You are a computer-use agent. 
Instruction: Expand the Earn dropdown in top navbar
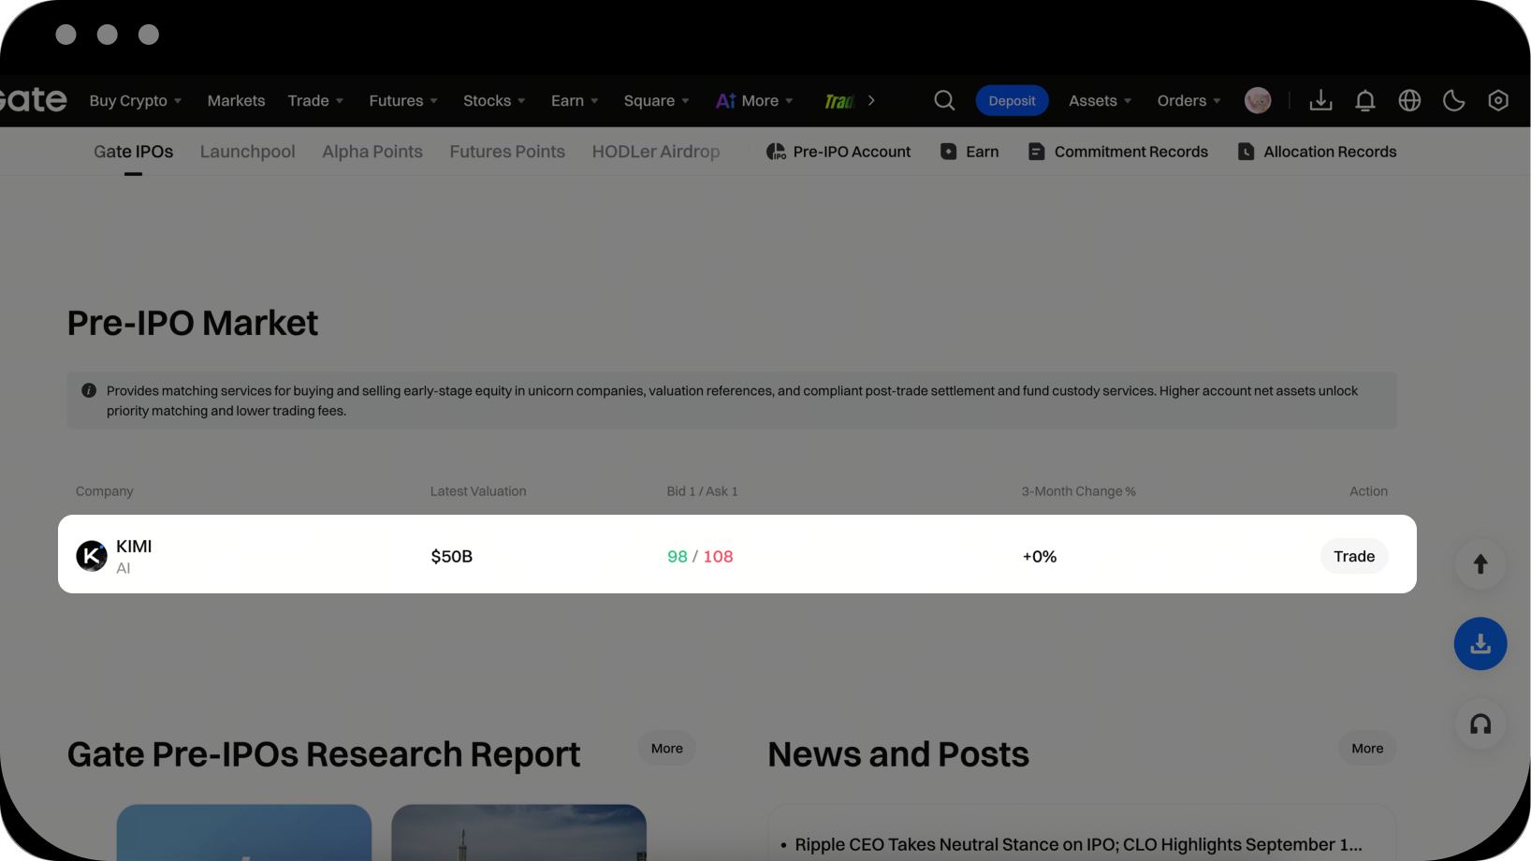[x=575, y=101]
